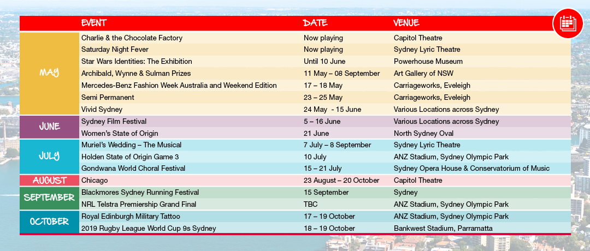Image resolution: width=590 pixels, height=251 pixels.
Task: Select Star Wars Identities: The Exhibition
Action: coord(137,61)
